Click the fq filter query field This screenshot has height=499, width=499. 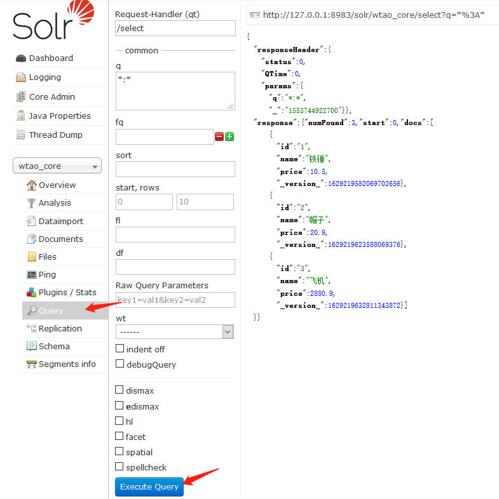[165, 137]
